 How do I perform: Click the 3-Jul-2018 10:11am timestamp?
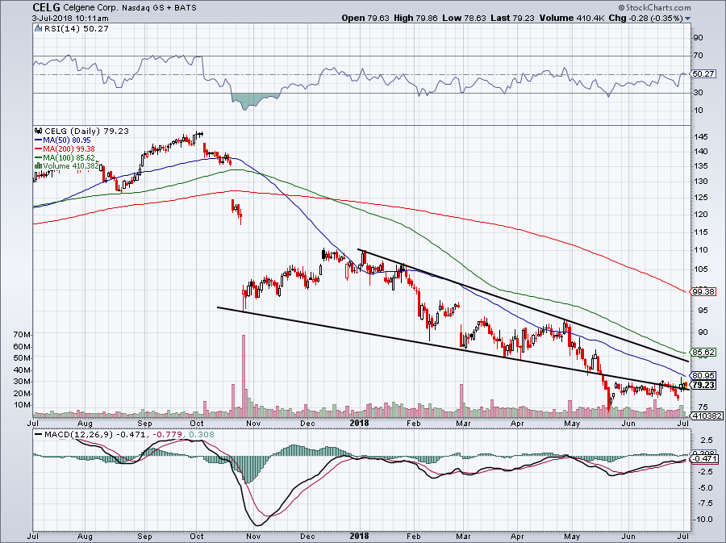point(70,19)
